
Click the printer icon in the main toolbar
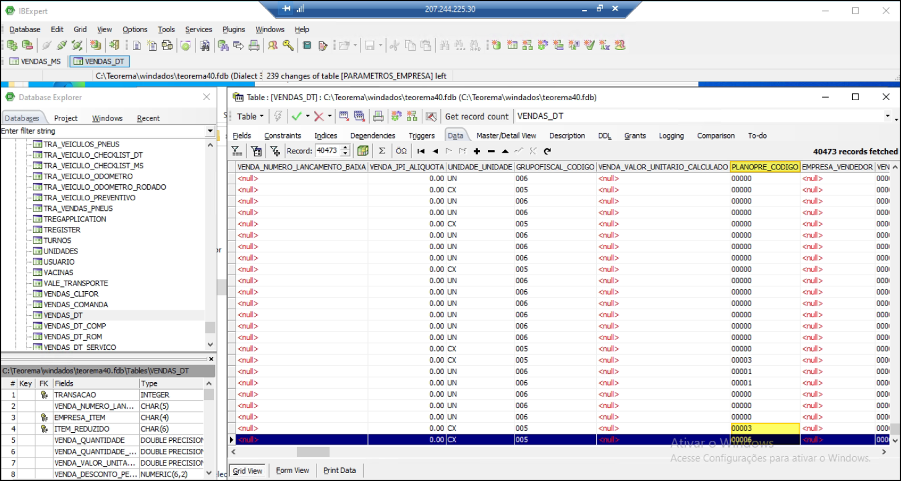(x=254, y=45)
